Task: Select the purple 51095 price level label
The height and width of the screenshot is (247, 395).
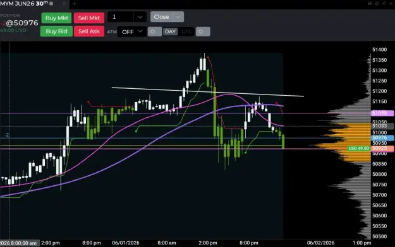Action: coord(382,113)
